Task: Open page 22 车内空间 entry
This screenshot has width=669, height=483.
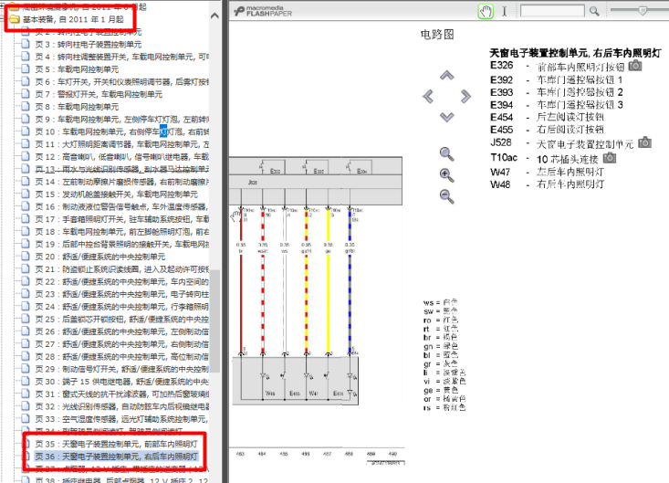Action: [121, 281]
